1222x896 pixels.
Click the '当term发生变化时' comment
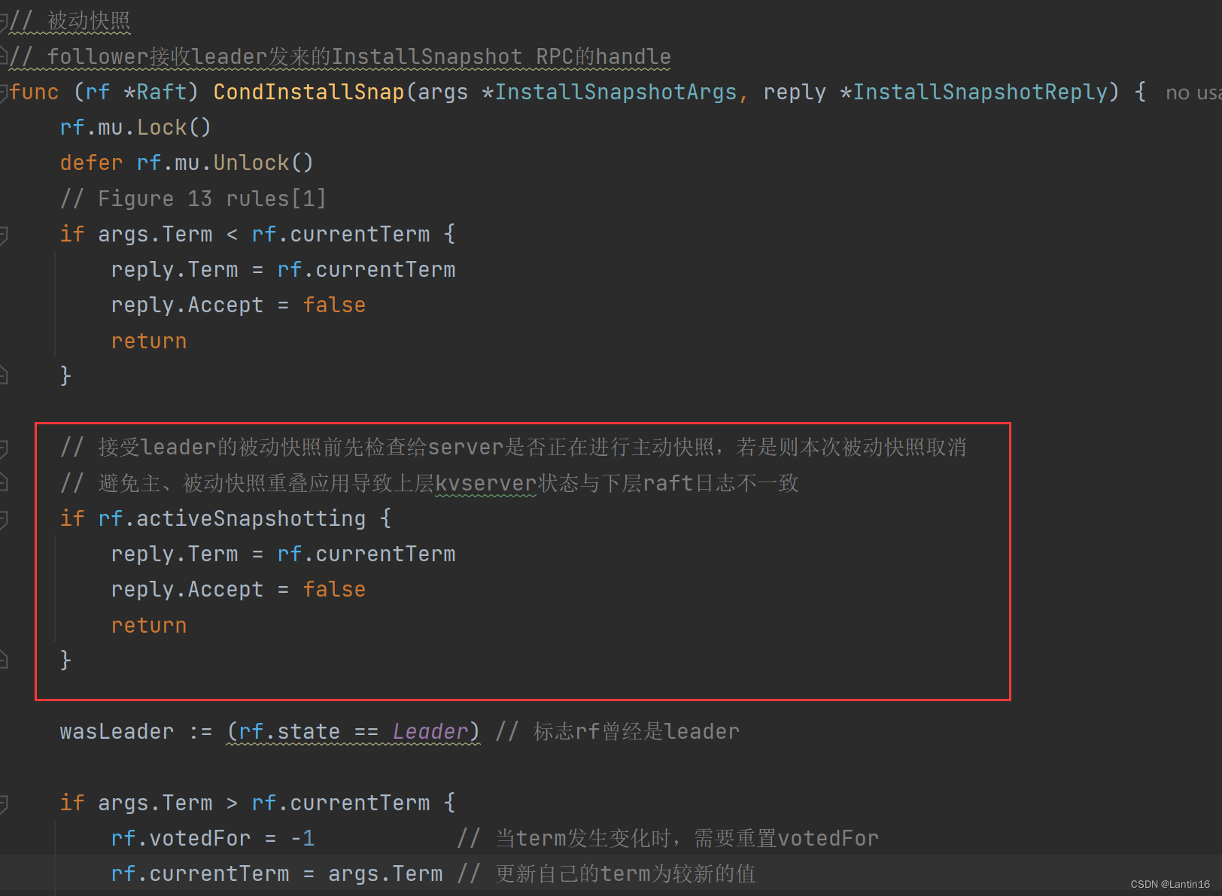[x=667, y=838]
